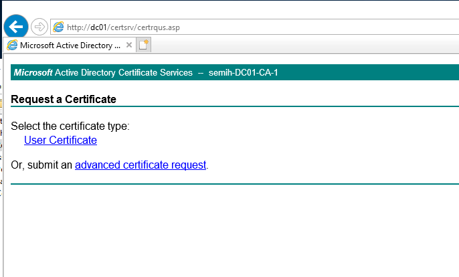This screenshot has height=277, width=459.
Task: Click the 'Or, submit an' text
Action: 41,165
